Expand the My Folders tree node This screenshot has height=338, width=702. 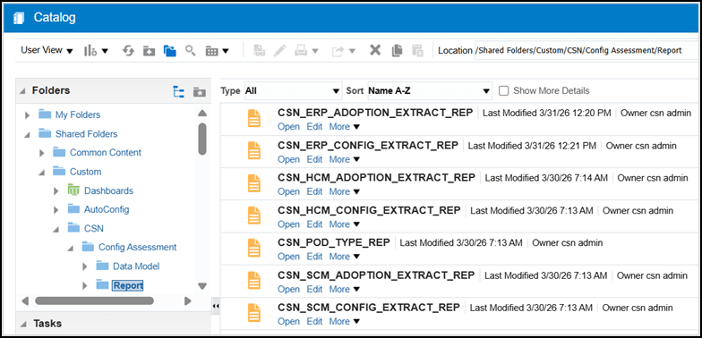(x=27, y=115)
